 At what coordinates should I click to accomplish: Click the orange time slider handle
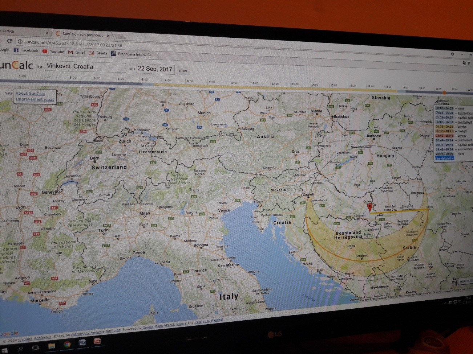tap(444, 92)
